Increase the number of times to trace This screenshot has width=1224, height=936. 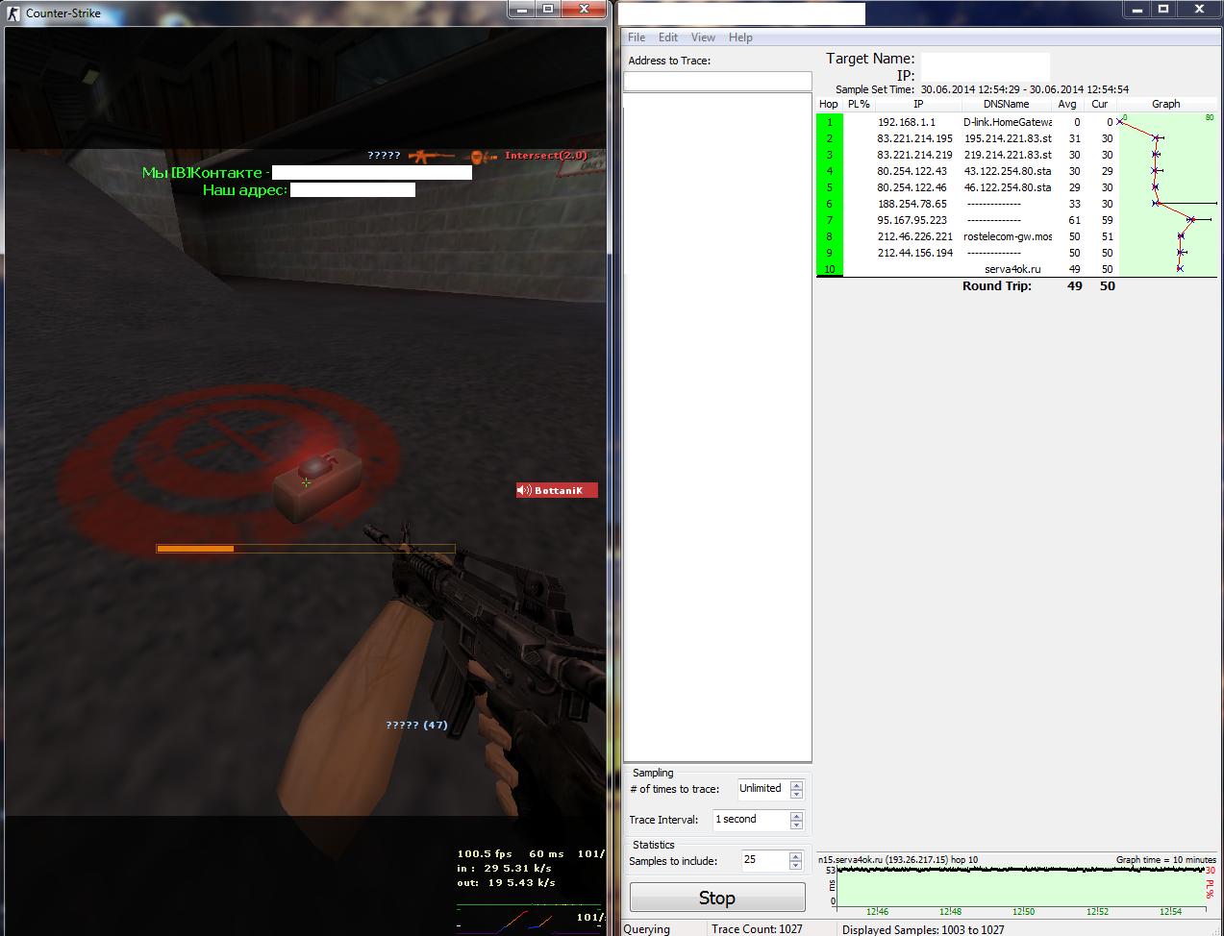tap(796, 785)
